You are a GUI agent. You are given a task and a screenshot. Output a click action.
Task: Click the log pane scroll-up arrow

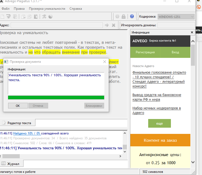pyautogui.click(x=125, y=133)
